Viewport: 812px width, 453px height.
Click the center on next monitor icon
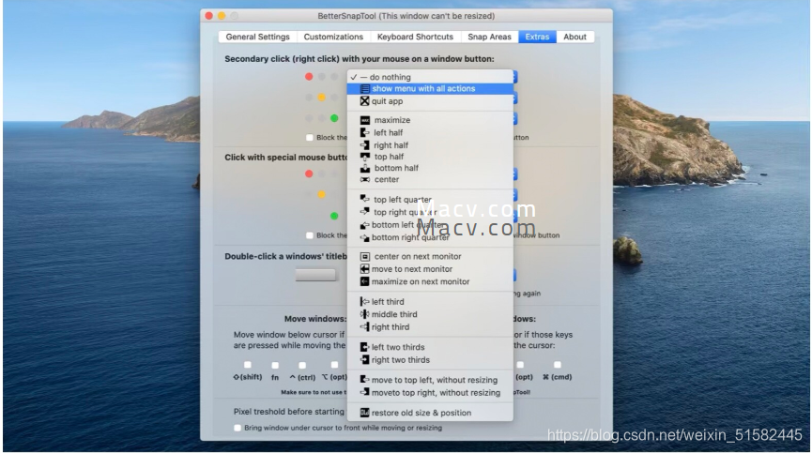pyautogui.click(x=365, y=256)
